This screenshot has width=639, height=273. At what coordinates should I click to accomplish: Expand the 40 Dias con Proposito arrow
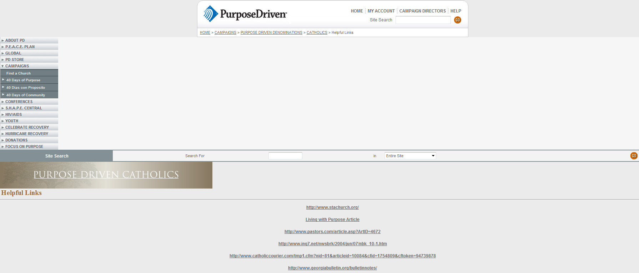[x=3, y=87]
